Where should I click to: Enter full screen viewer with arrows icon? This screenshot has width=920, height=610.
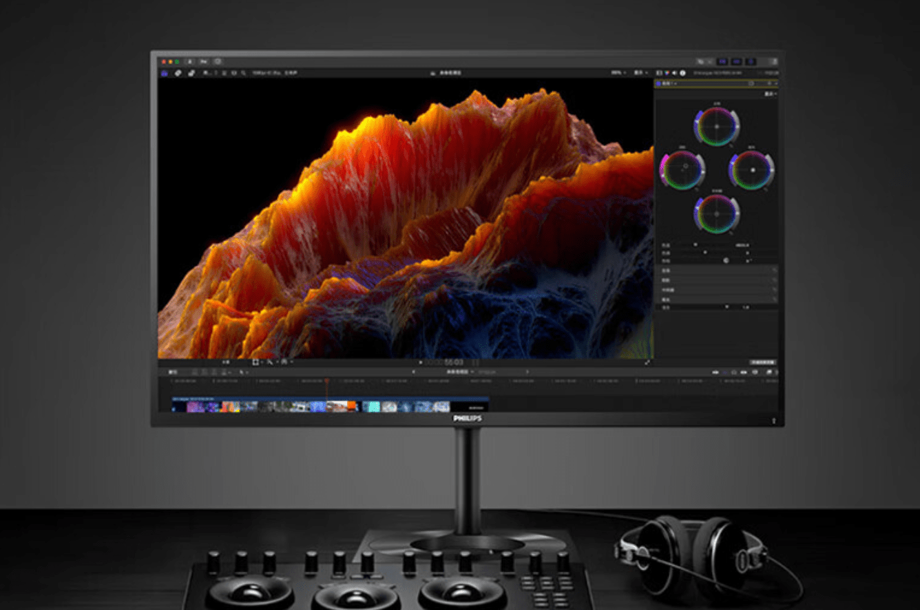647,361
